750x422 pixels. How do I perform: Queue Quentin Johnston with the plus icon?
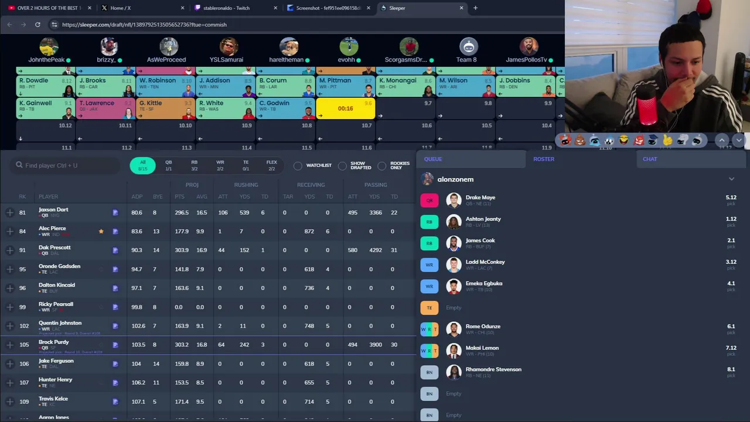coord(10,326)
